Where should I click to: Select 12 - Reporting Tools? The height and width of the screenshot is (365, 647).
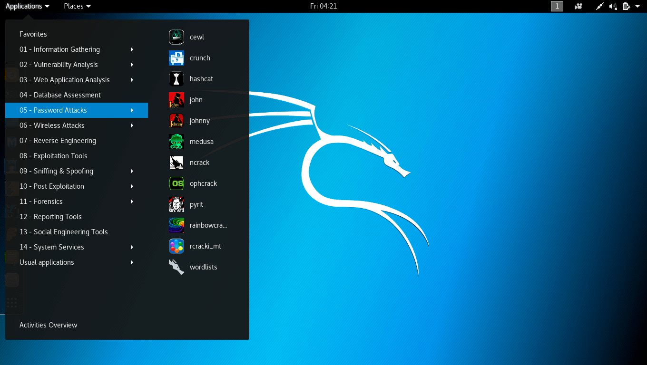77,217
